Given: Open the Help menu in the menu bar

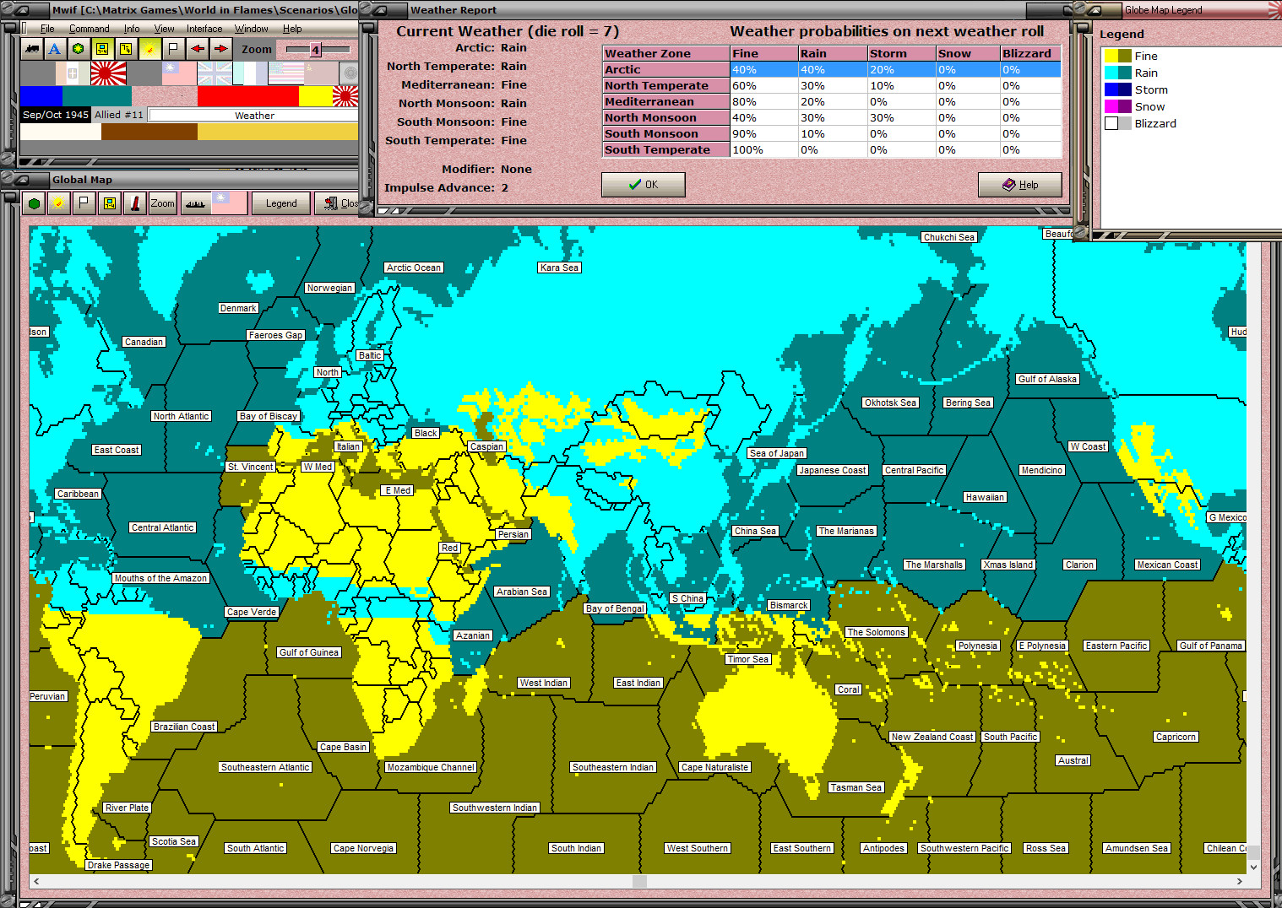Looking at the screenshot, I should pos(292,29).
